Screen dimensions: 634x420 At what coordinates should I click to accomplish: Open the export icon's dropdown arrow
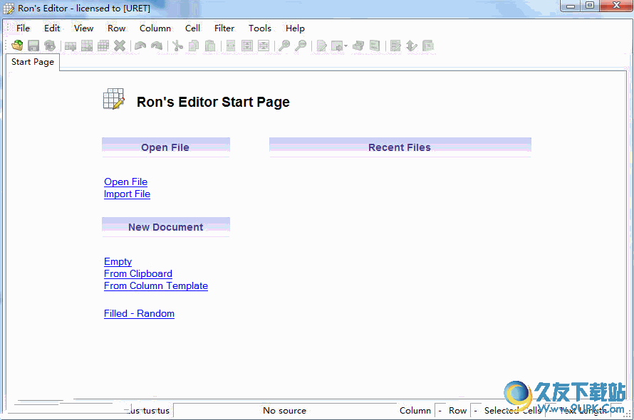coord(345,46)
